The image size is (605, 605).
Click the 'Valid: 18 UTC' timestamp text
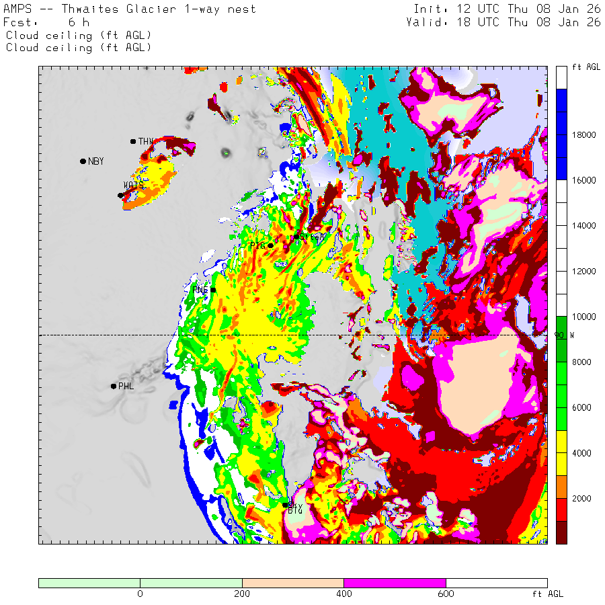click(x=503, y=22)
